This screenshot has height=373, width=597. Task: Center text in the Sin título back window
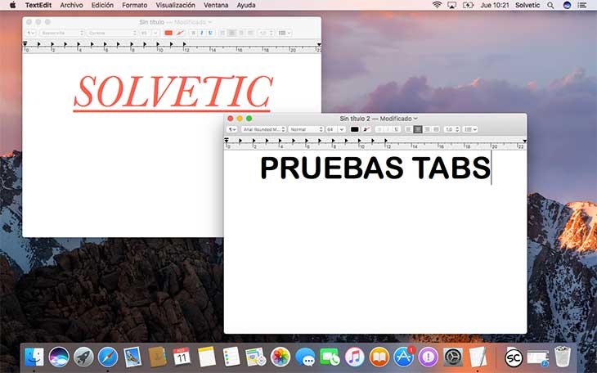[231, 34]
